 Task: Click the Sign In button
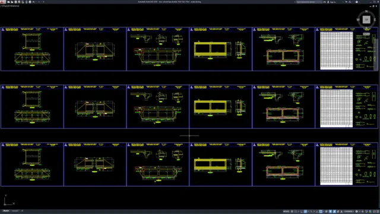[x=331, y=2]
